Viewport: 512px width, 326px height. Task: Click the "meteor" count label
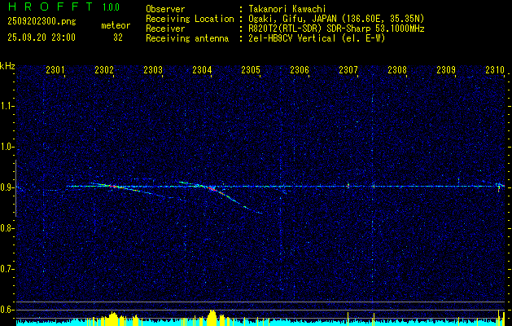coord(116,25)
